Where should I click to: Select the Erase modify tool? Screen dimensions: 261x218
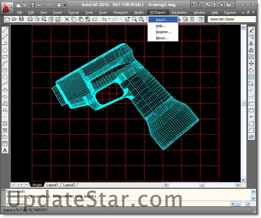(251, 30)
